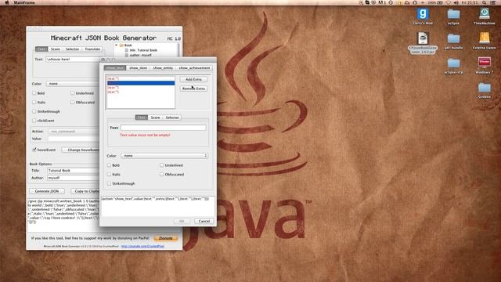
Task: Enable Underlined in the main window
Action: 73,93
